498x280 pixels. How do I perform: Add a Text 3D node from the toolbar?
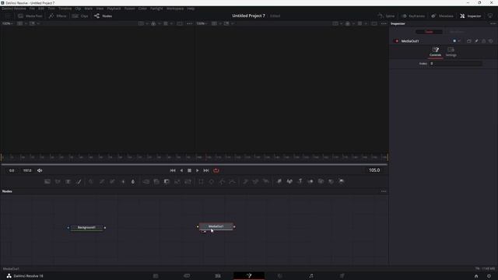point(300,181)
